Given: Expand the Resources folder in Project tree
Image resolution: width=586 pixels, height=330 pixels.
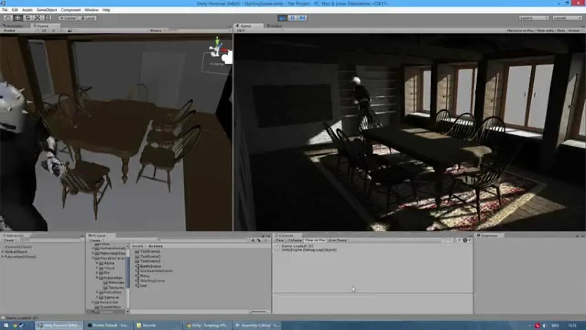Looking at the screenshot, I should tap(93, 302).
